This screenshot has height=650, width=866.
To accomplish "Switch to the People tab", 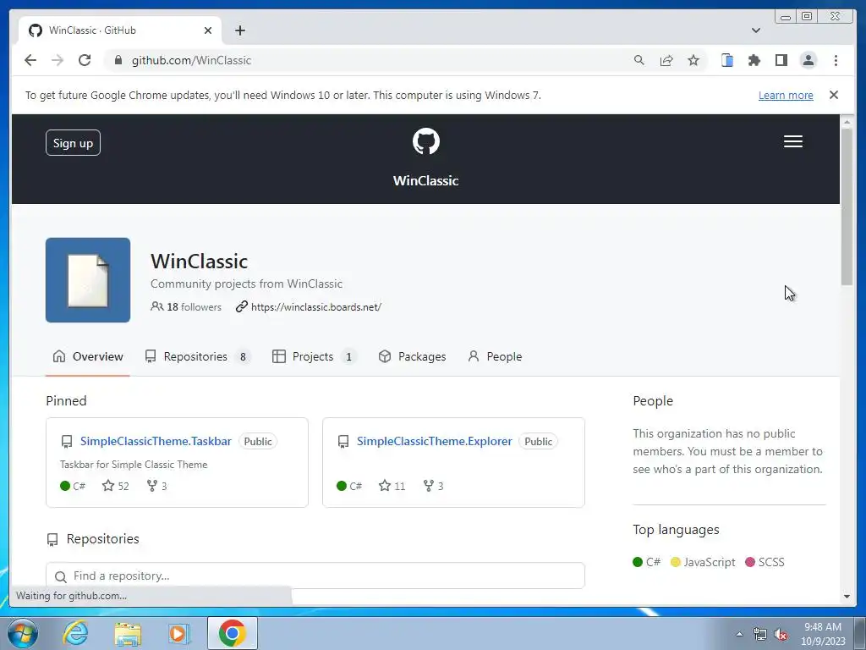I will [x=495, y=356].
